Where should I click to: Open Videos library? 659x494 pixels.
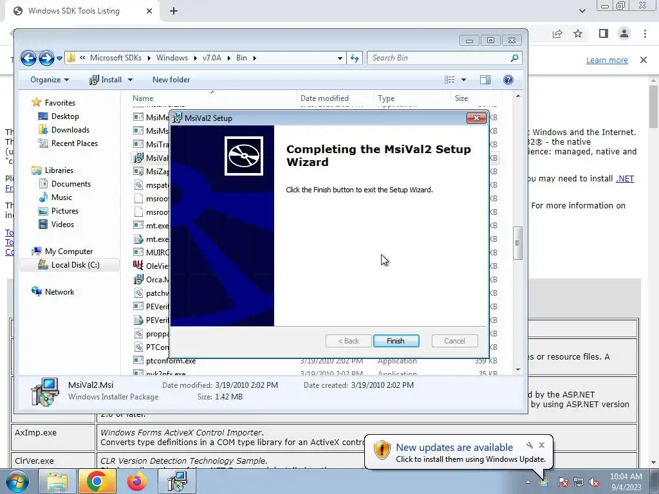[62, 224]
